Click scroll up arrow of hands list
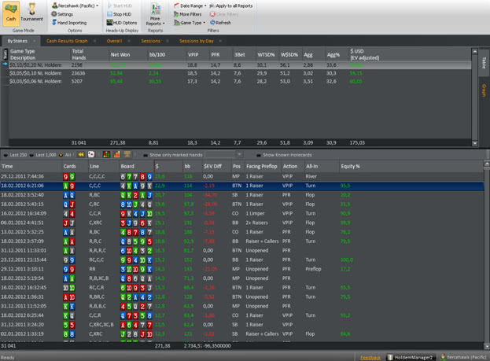 (x=487, y=164)
